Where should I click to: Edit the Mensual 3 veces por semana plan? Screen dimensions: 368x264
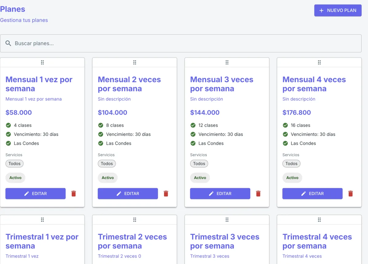click(x=220, y=193)
